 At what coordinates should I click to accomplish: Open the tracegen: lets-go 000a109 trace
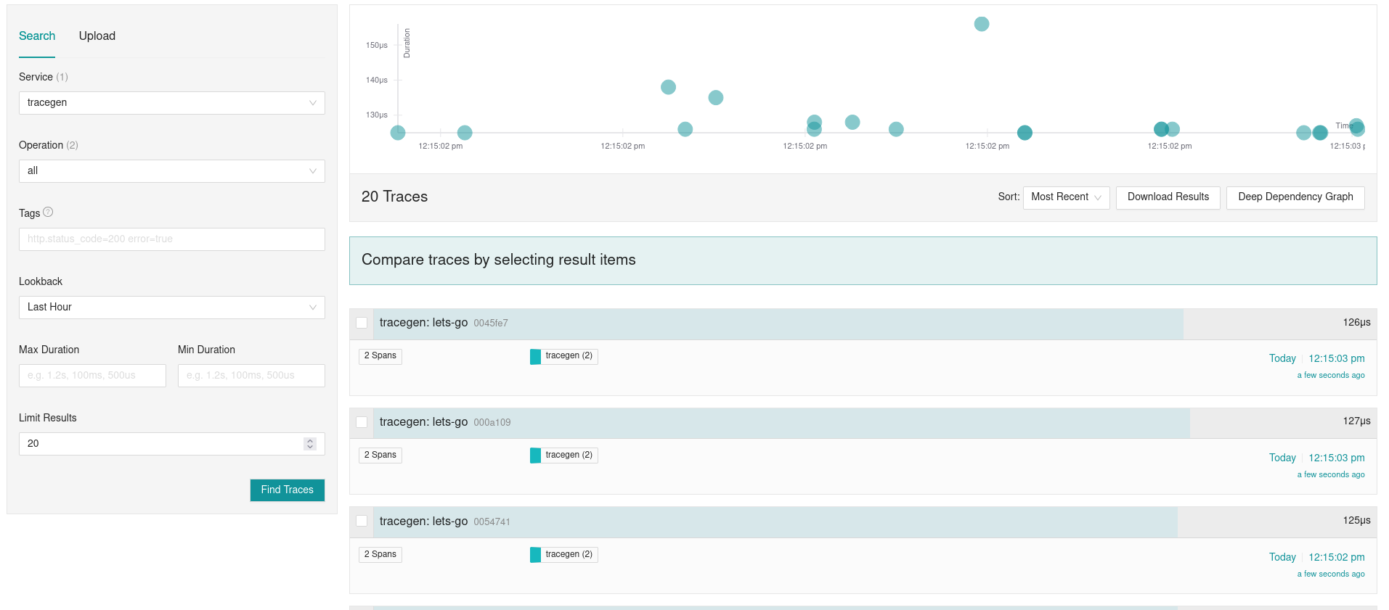coord(423,422)
